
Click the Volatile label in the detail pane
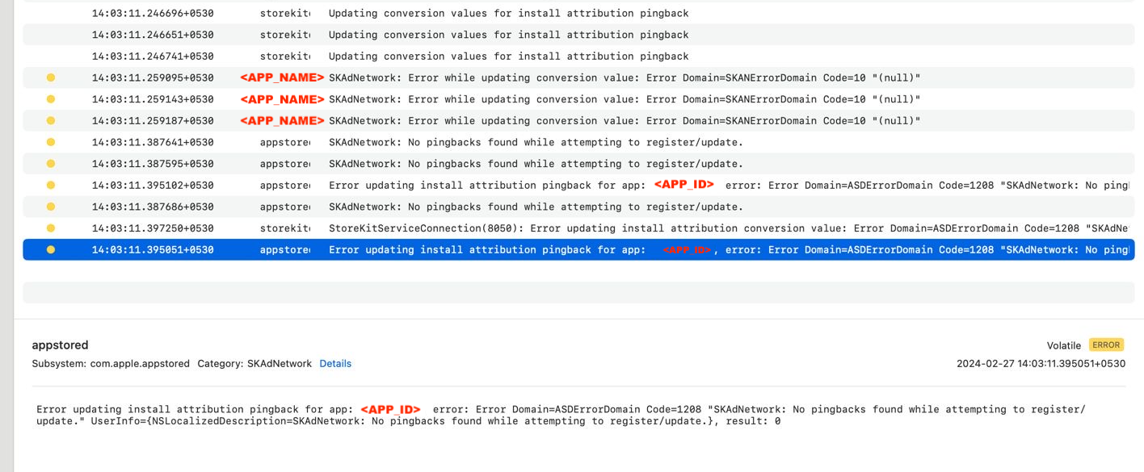coord(1063,345)
